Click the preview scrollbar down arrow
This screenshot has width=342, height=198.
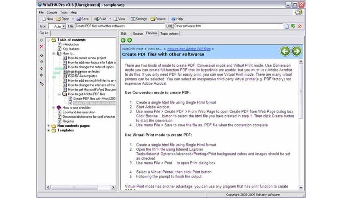pos(301,187)
